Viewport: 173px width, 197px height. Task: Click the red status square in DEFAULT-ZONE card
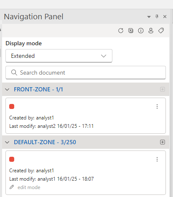[x=12, y=159]
